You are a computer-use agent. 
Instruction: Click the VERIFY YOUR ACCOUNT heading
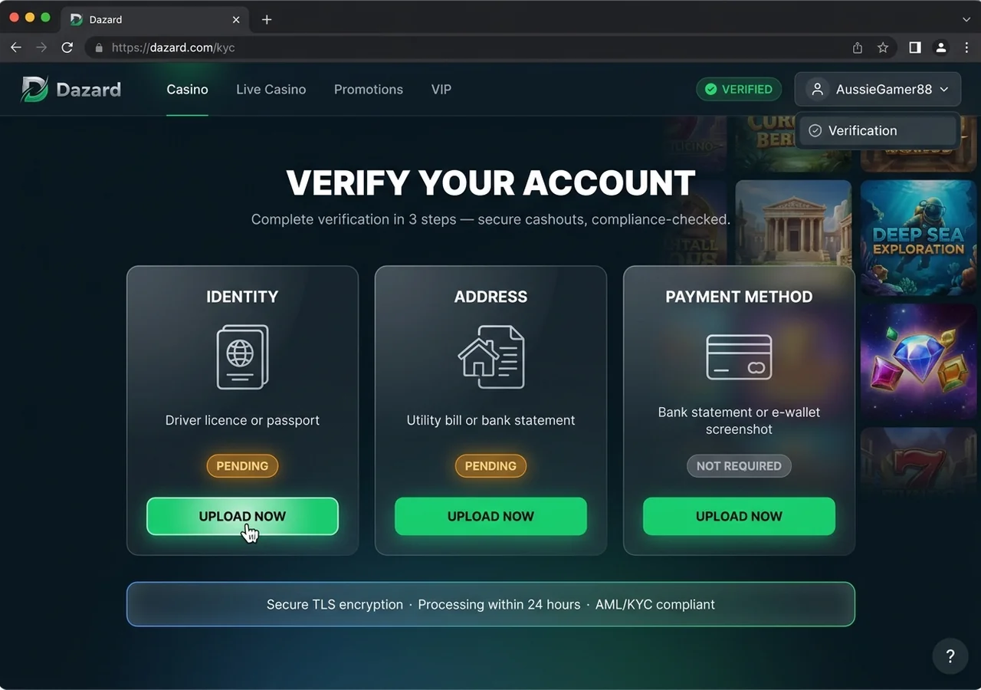pyautogui.click(x=490, y=183)
